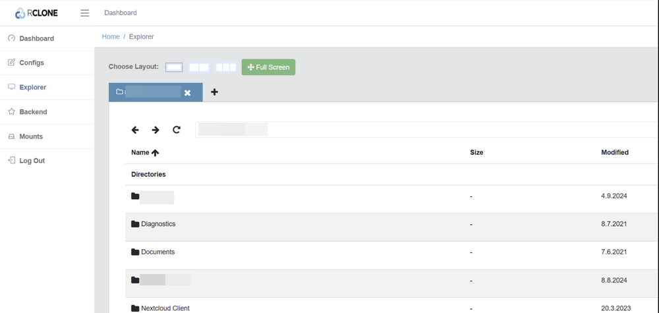Click the Backend star icon
The image size is (659, 313).
point(12,112)
